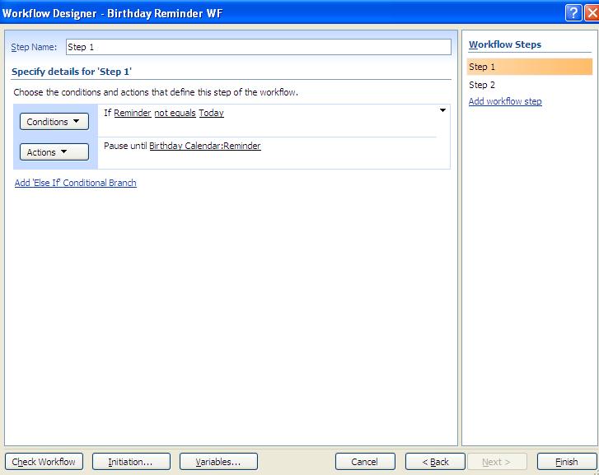This screenshot has width=599, height=475.
Task: Expand the conditional branch options arrow
Action: pyautogui.click(x=442, y=110)
